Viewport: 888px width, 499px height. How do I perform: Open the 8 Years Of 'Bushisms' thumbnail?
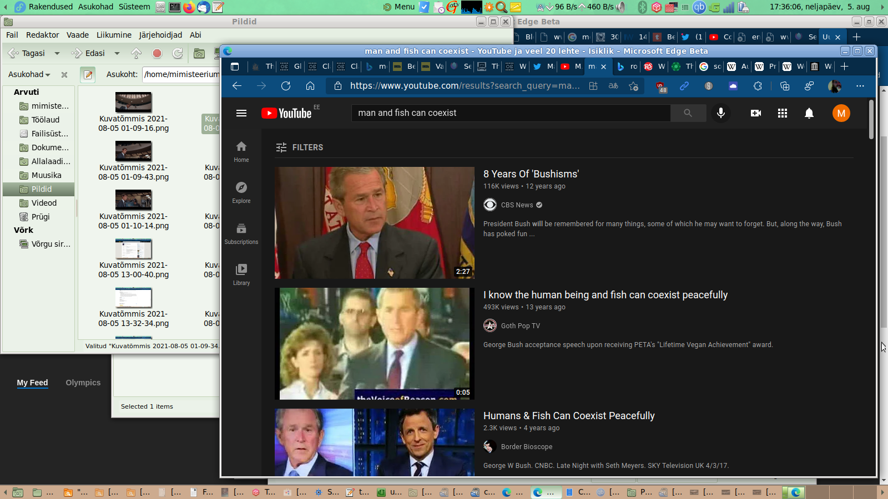(375, 223)
